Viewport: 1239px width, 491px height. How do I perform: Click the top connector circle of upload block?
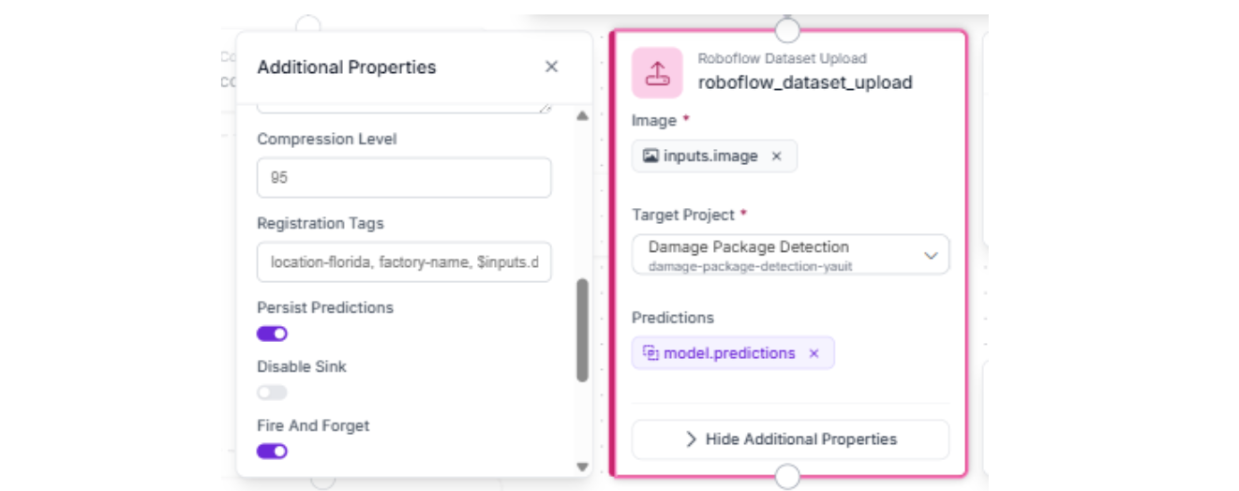pyautogui.click(x=787, y=29)
